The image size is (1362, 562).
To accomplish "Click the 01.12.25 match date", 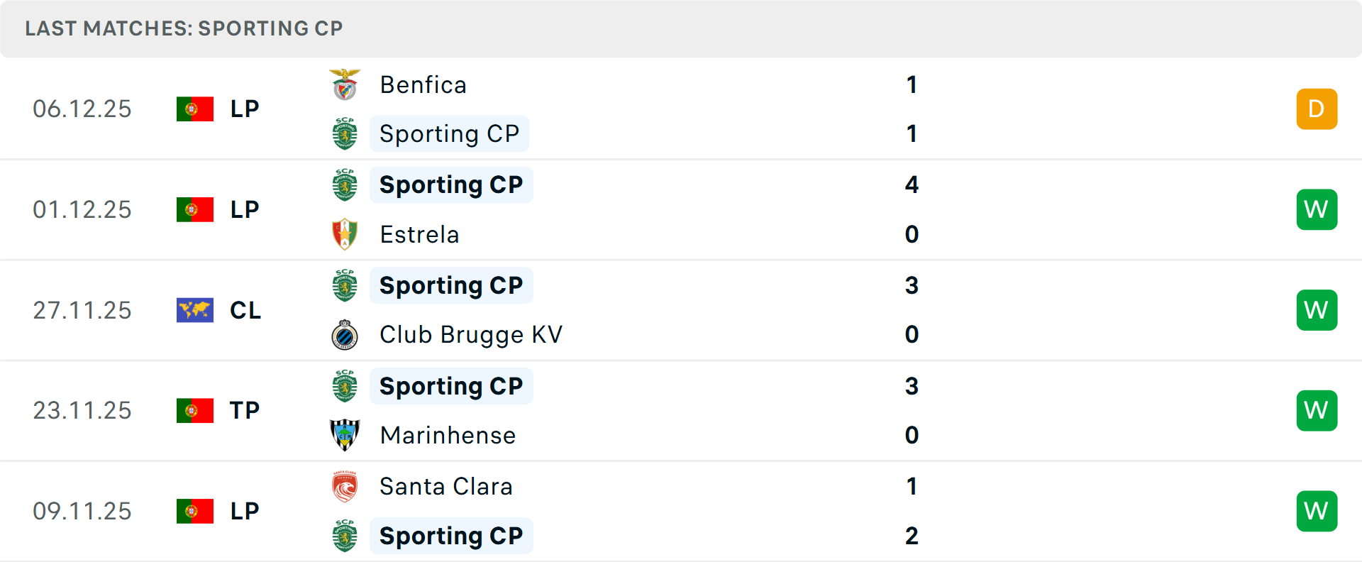I will click(82, 210).
